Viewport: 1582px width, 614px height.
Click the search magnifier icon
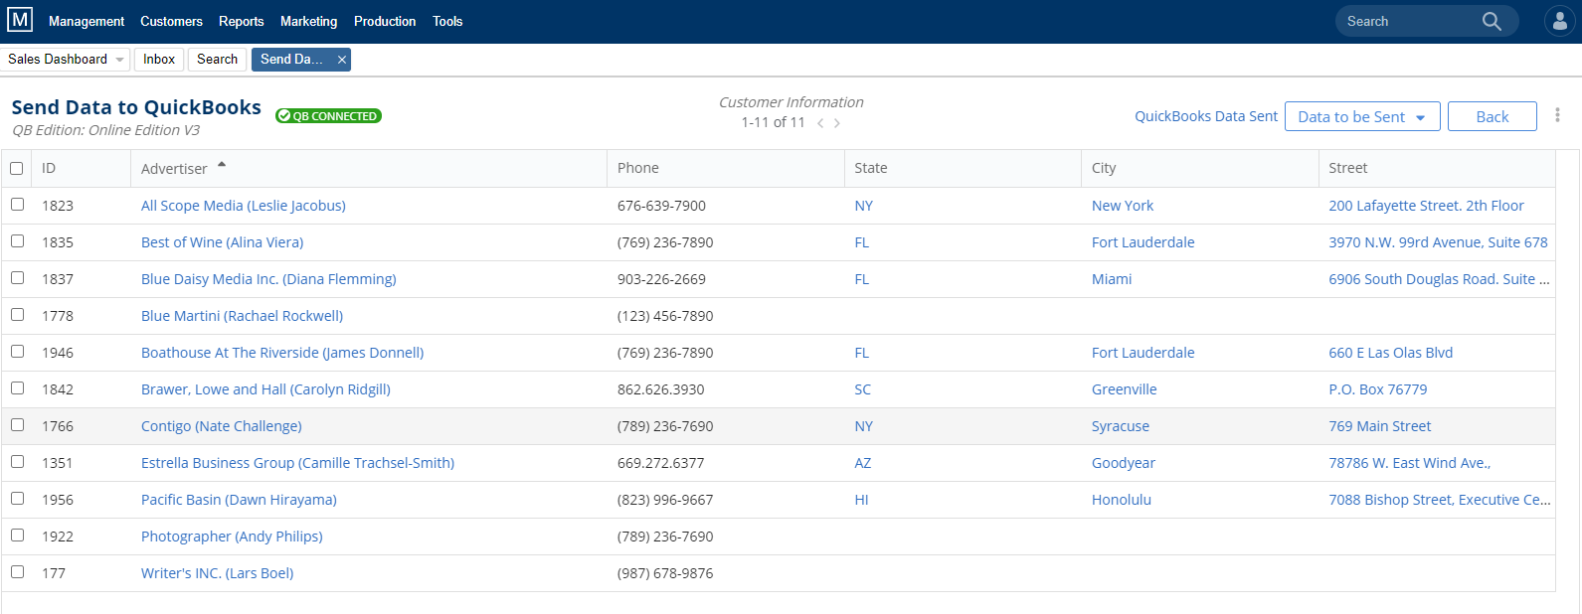pyautogui.click(x=1492, y=21)
